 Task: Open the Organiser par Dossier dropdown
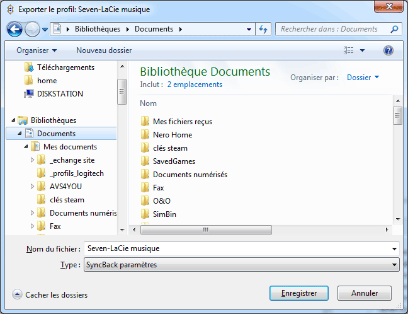pyautogui.click(x=363, y=78)
